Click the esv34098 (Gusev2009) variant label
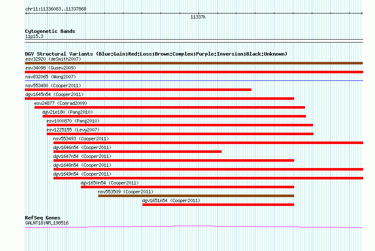Image resolution: width=375 pixels, height=251 pixels. tap(51, 68)
